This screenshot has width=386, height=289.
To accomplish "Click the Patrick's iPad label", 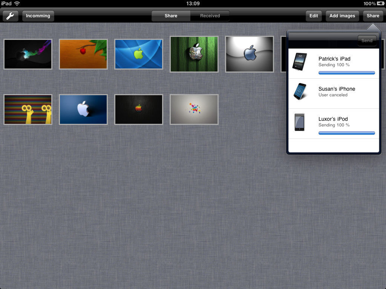I will coord(334,59).
